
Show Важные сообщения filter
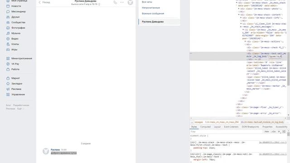click(153, 14)
